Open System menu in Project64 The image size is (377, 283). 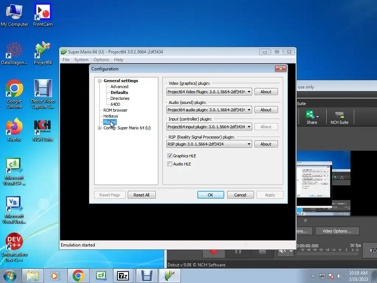click(81, 60)
